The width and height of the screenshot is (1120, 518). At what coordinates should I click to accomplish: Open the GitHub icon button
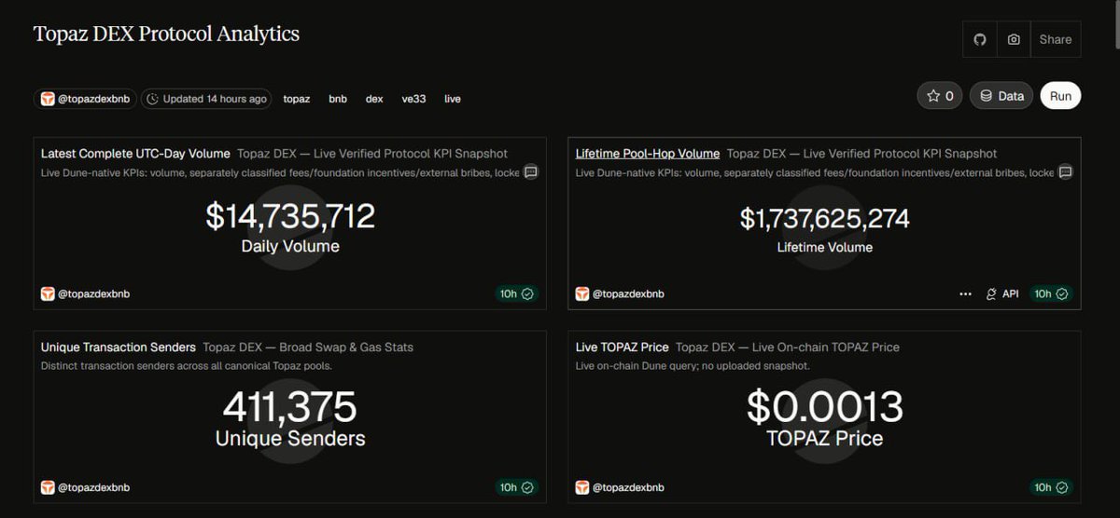(980, 39)
